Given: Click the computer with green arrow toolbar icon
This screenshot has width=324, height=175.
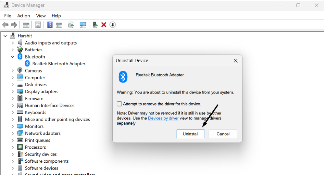Looking at the screenshot, I should [x=95, y=25].
